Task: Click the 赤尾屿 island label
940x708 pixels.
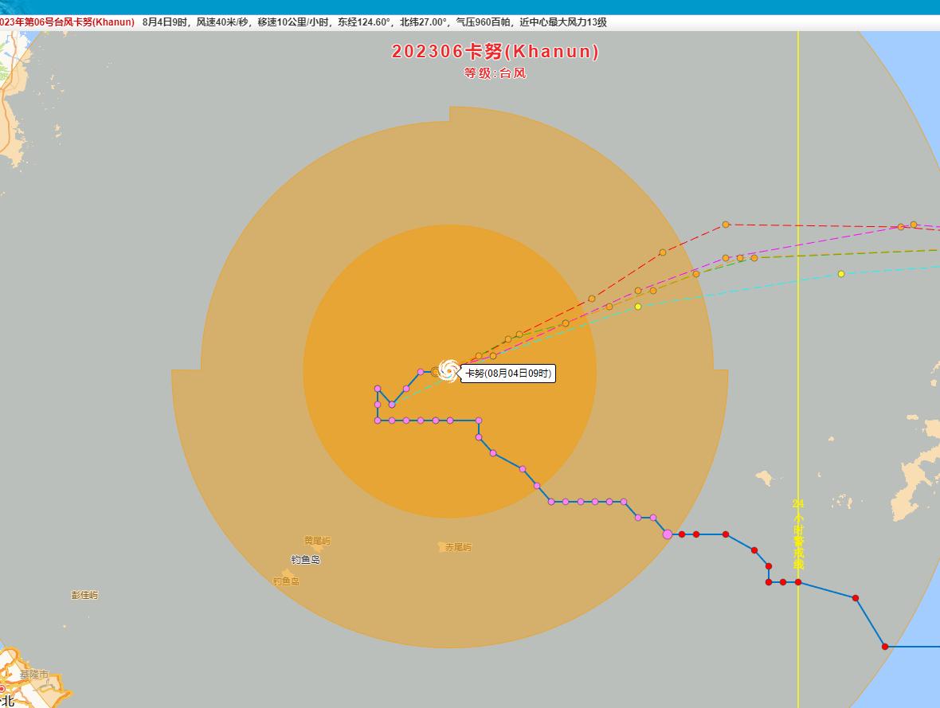Action: [458, 547]
